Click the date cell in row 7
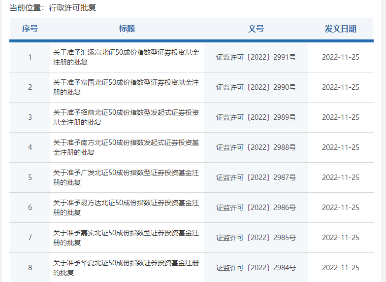 [340, 238]
